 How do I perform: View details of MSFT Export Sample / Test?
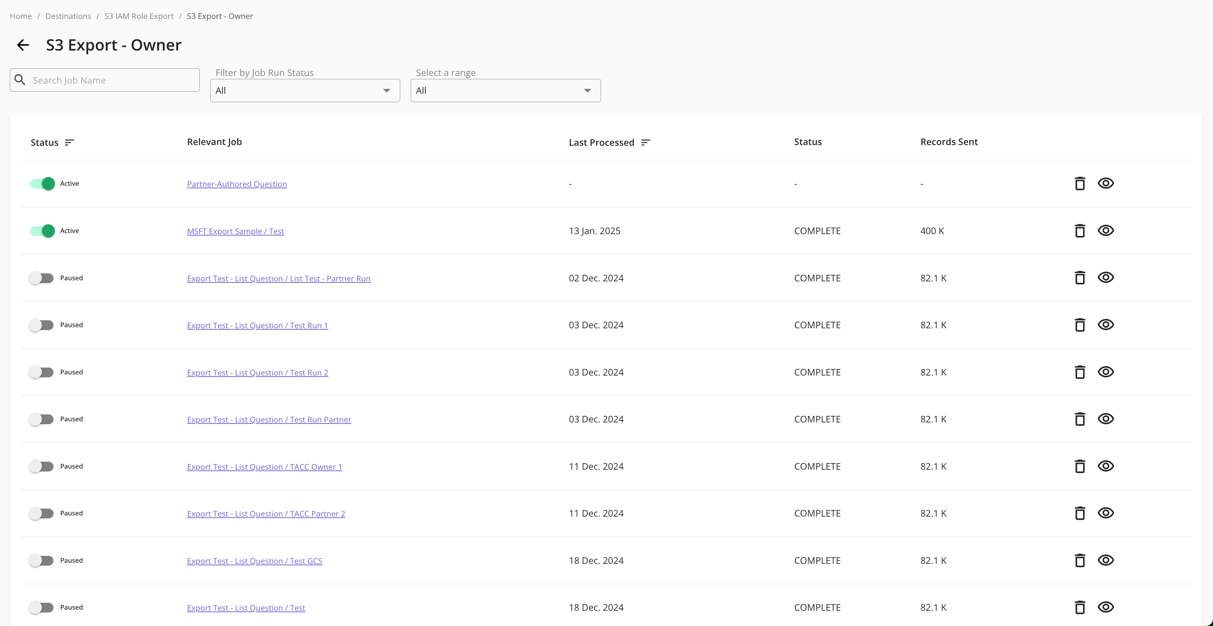point(1105,230)
